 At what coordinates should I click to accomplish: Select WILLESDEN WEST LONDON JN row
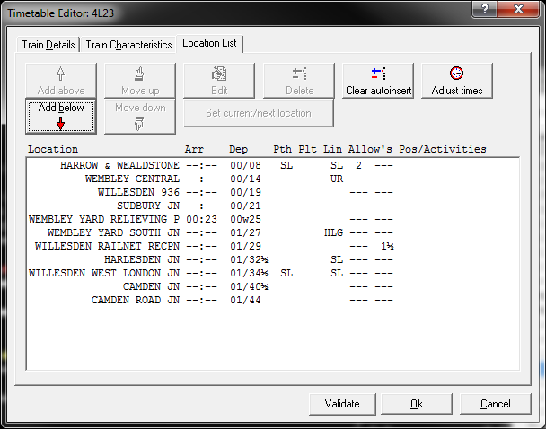273,273
